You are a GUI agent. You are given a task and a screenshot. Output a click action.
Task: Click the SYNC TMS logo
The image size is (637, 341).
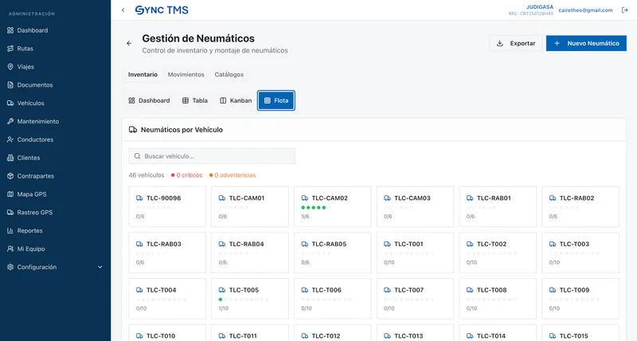point(162,10)
